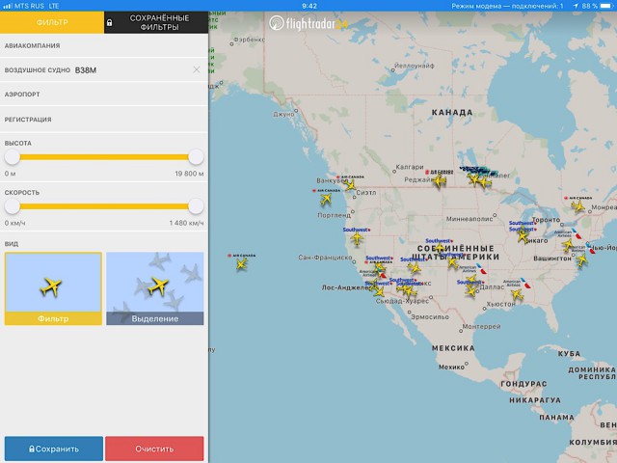Click the speed slider minimum handle at 0 км/ч

coord(13,206)
